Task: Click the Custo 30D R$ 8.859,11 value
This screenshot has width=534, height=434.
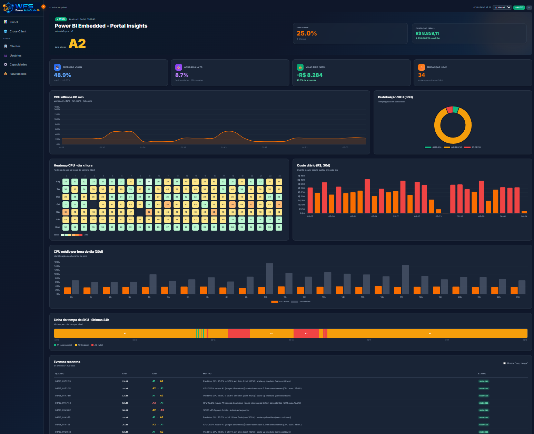Action: click(427, 33)
